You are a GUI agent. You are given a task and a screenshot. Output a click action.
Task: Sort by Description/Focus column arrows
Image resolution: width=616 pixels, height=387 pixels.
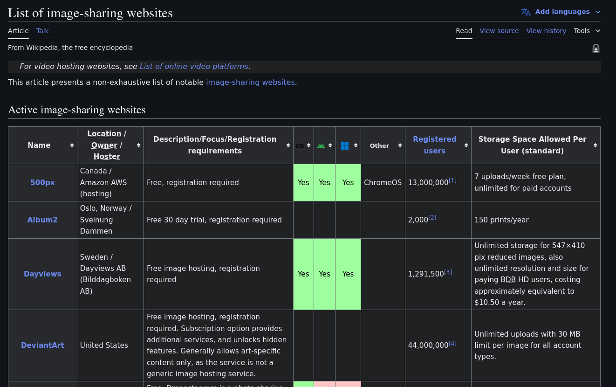point(288,145)
